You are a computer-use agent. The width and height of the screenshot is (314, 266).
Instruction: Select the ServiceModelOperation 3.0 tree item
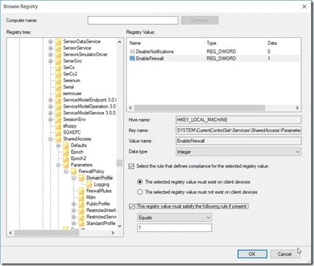[x=90, y=107]
